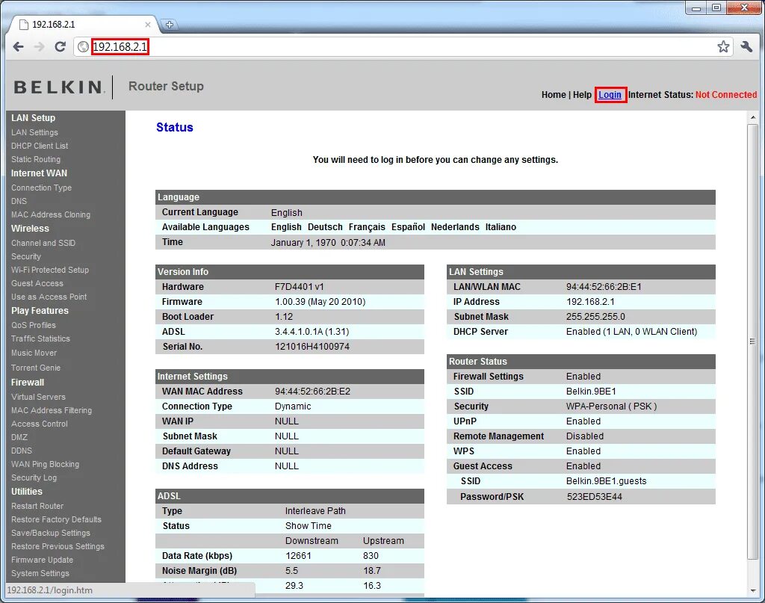The height and width of the screenshot is (603, 765).
Task: Open Virtual Servers under Firewall
Action: [38, 397]
